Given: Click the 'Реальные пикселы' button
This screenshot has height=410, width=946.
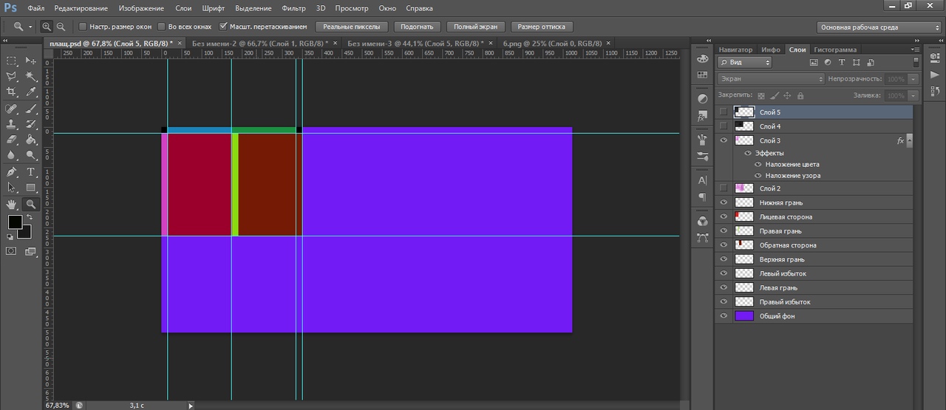Looking at the screenshot, I should pos(353,27).
